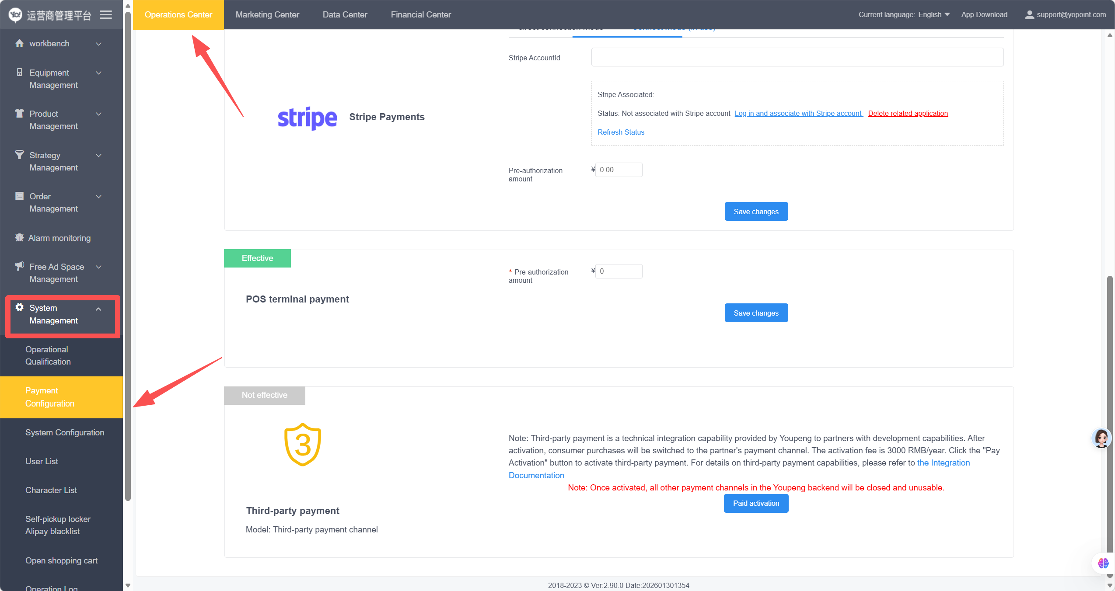Click Log in and associate with Stripe account
This screenshot has height=591, width=1115.
(x=798, y=113)
